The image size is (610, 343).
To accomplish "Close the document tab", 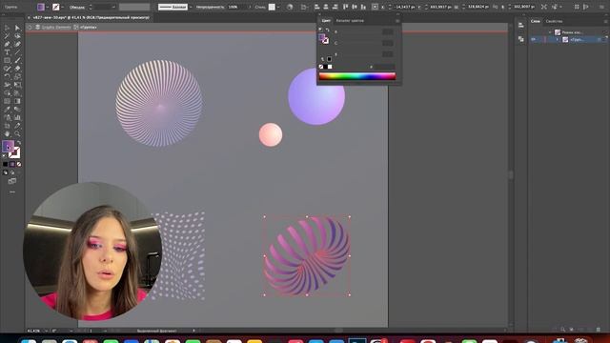I will [x=30, y=17].
